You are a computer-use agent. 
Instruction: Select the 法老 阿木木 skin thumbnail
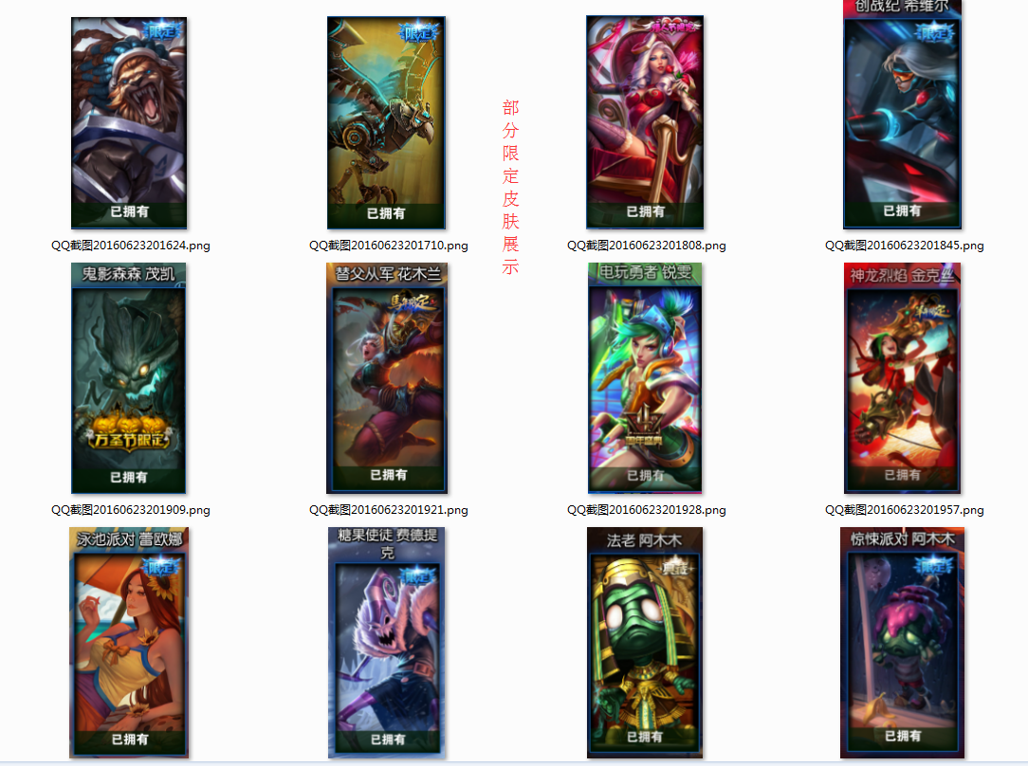[645, 643]
